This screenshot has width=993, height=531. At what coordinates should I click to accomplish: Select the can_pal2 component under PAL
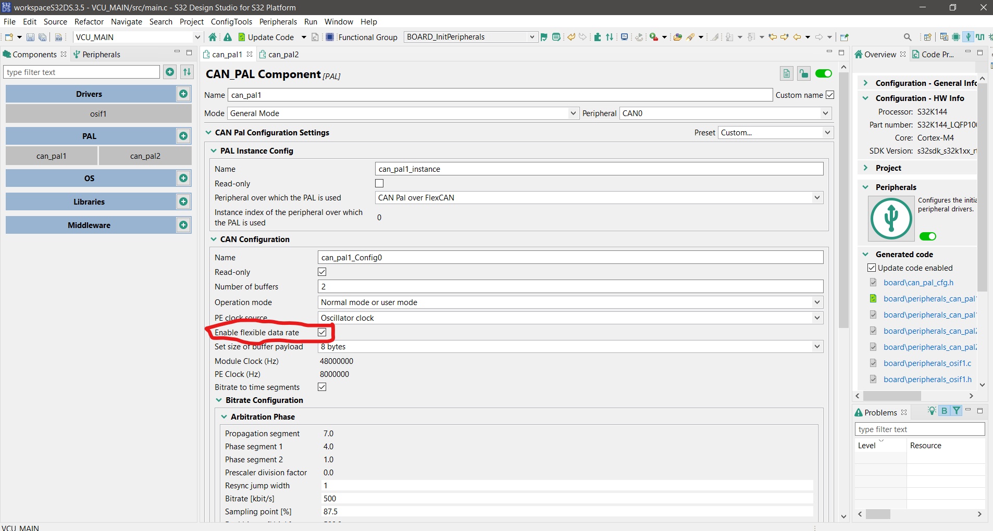point(146,156)
